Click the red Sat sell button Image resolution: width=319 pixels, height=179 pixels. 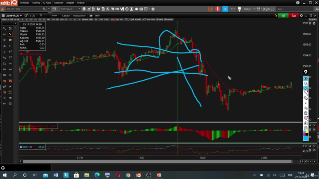point(294,15)
